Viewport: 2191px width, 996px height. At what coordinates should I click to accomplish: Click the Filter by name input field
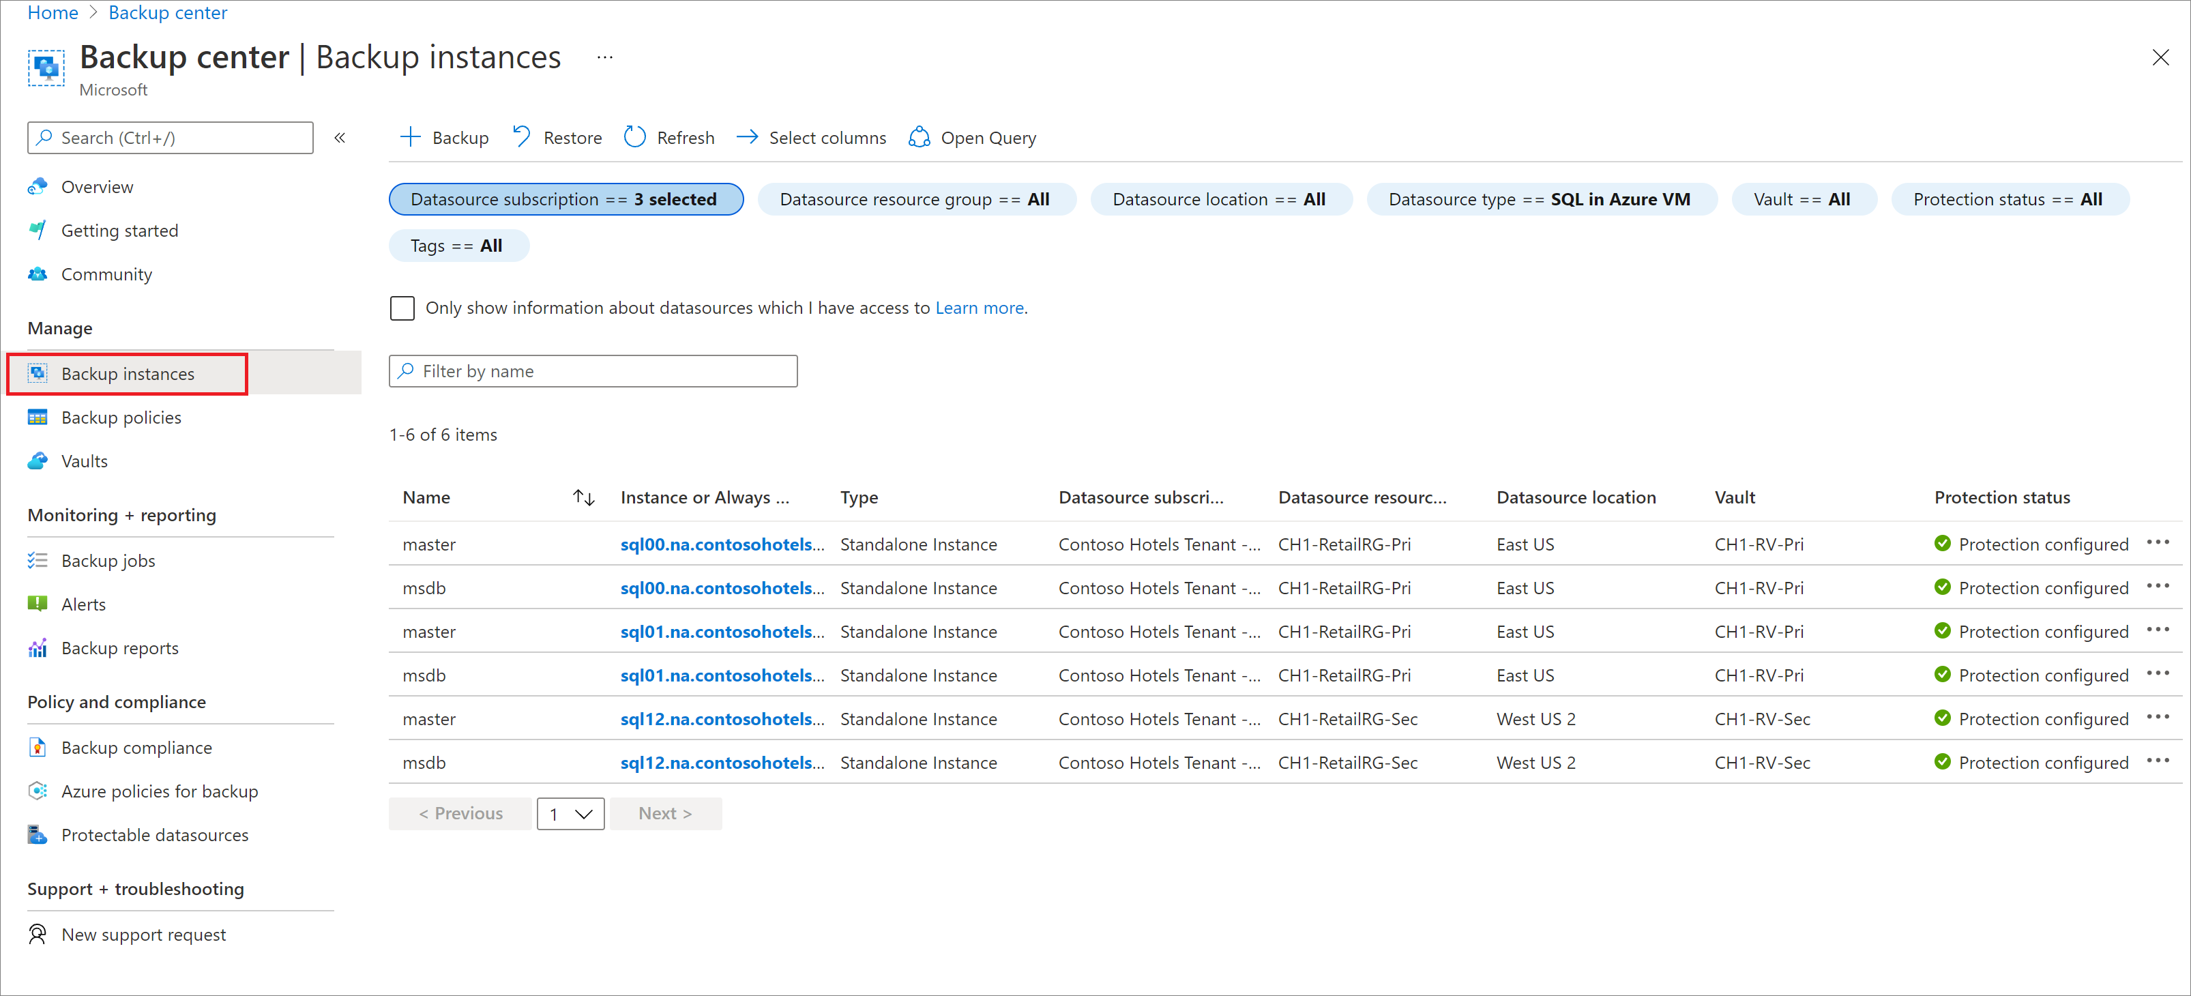coord(594,370)
